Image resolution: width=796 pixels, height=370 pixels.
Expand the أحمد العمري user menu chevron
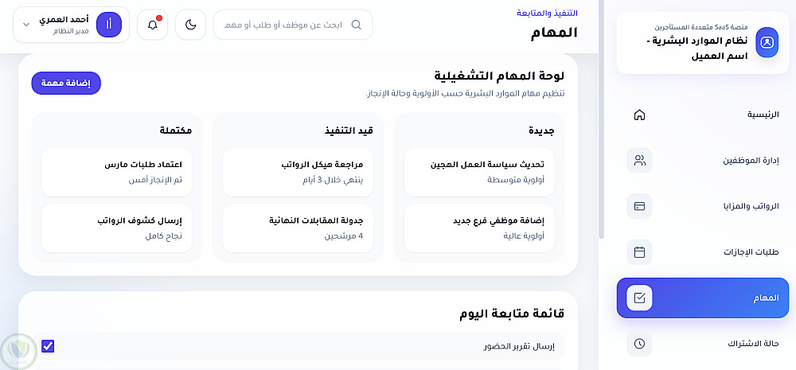coord(26,25)
